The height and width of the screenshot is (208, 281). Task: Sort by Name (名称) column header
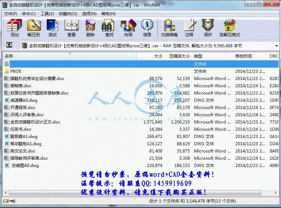70,56
